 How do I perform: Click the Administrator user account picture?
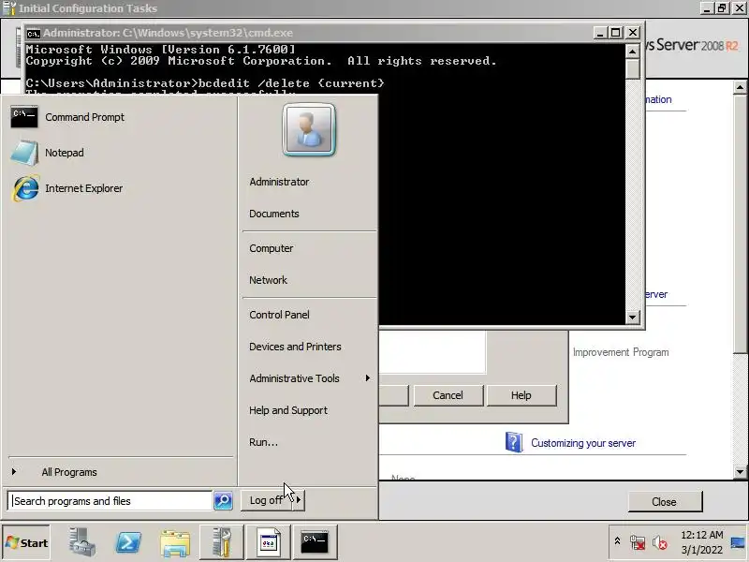tap(309, 130)
